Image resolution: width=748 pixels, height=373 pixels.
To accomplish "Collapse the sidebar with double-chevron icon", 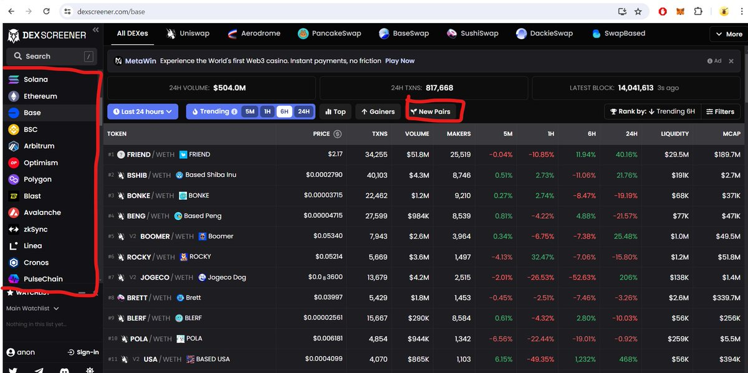I will click(95, 30).
